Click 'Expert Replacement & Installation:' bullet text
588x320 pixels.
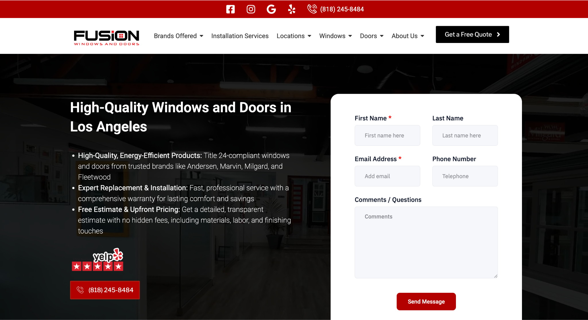point(133,188)
